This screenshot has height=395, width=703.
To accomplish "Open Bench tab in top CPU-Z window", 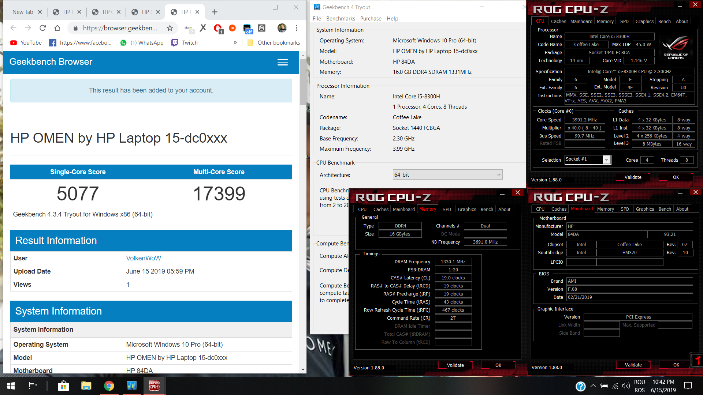I will (664, 22).
